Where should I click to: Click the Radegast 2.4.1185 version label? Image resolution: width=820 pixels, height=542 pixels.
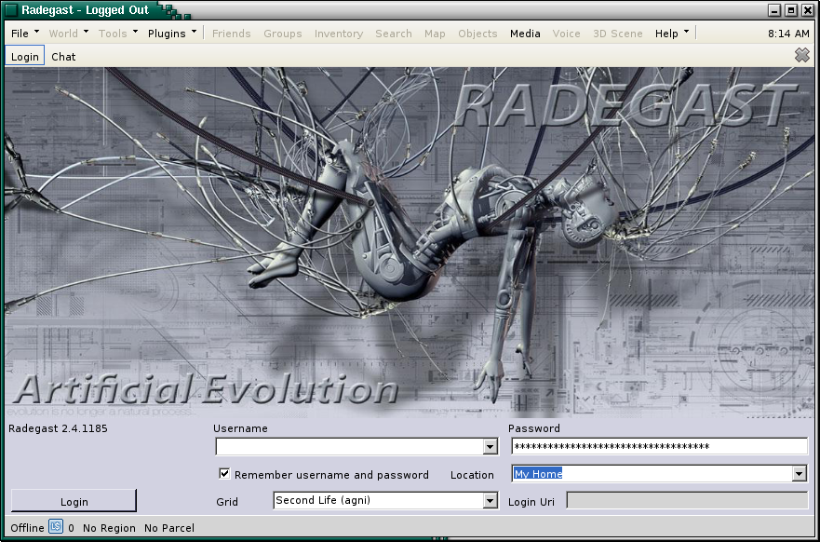(x=58, y=428)
